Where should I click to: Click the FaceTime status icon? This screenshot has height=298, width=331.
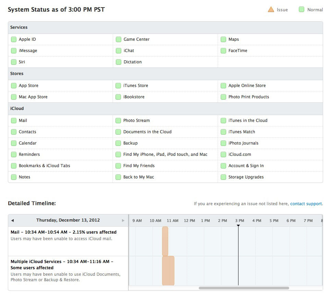tap(223, 51)
